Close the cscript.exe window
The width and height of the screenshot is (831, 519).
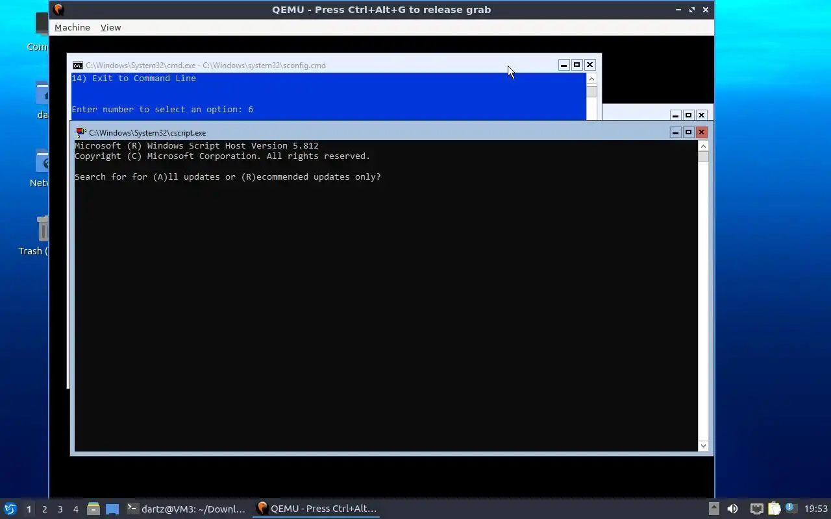tap(701, 132)
